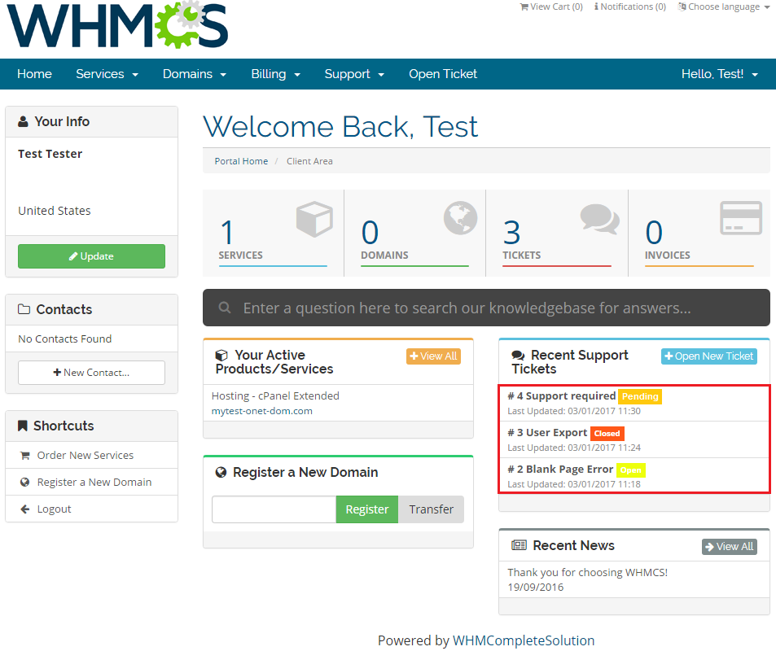Open the Hello, Test! account dropdown
776x651 pixels.
tap(720, 74)
